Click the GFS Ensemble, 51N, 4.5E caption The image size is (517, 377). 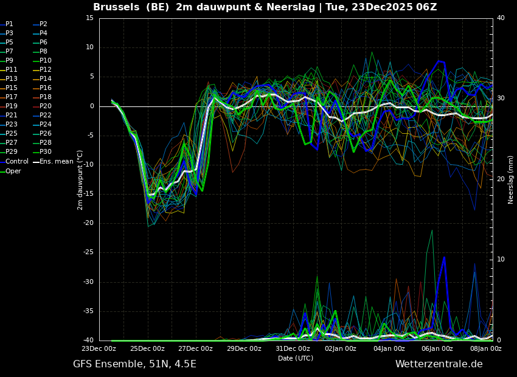point(134,364)
